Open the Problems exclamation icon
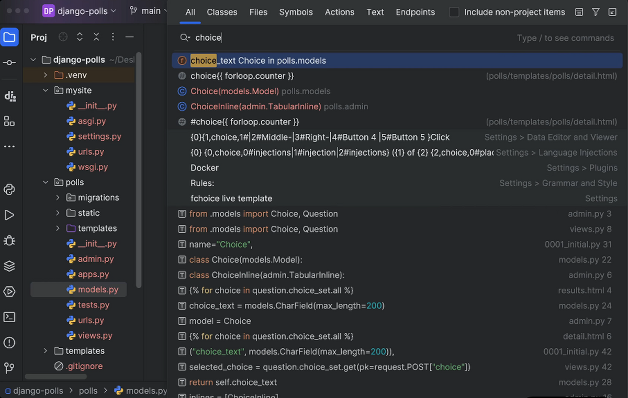 tap(9, 343)
